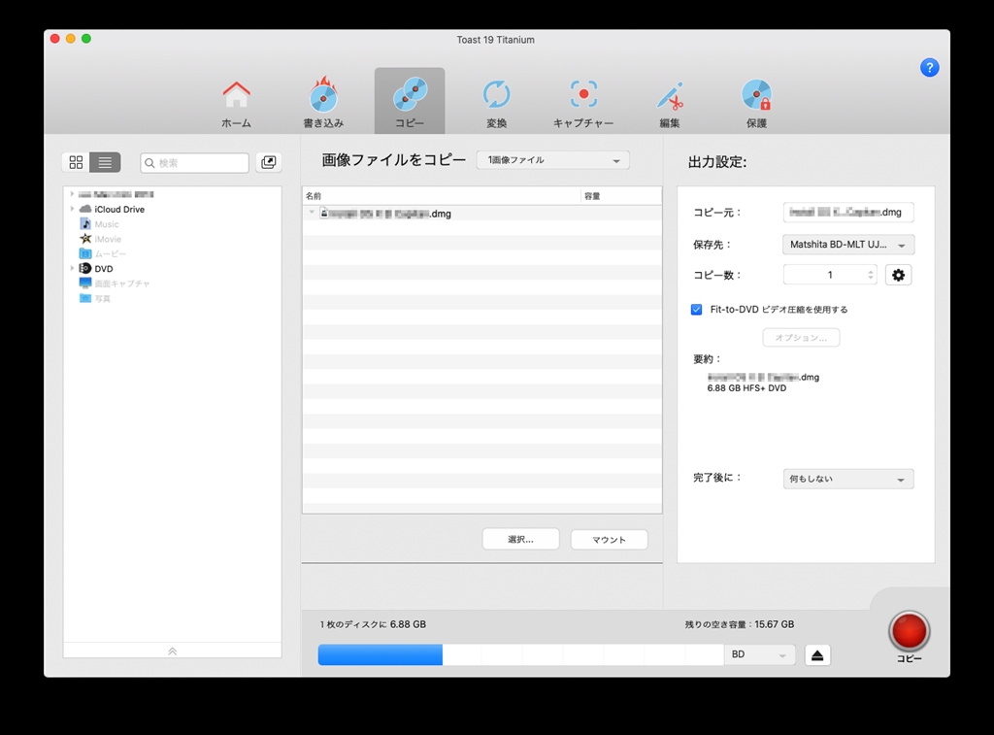Sort by the 名前 column header
The width and height of the screenshot is (994, 735).
pos(442,196)
